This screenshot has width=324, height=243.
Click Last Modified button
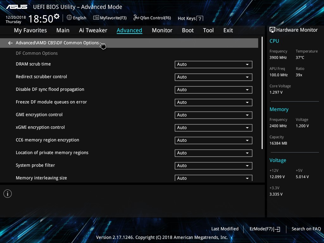tap(225, 229)
